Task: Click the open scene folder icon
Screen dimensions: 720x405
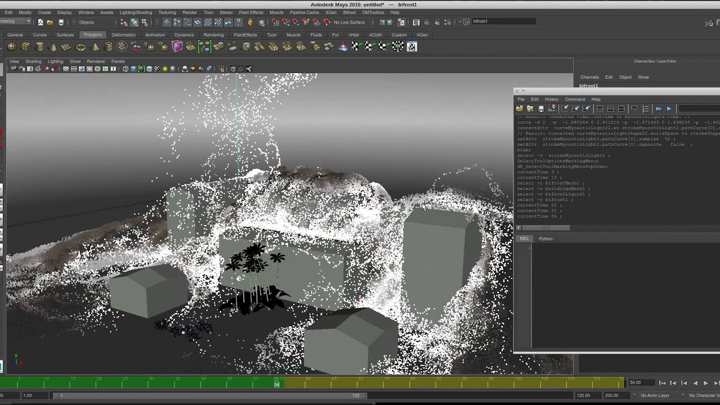Action: pos(50,22)
